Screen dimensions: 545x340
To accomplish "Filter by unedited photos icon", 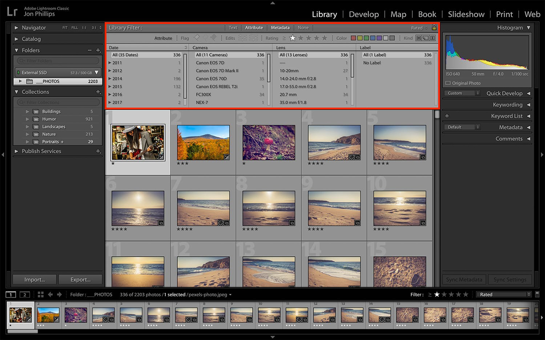I will click(x=253, y=38).
